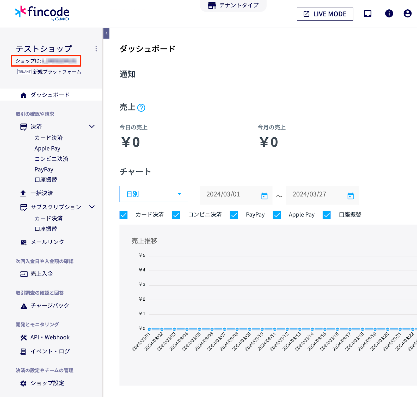The width and height of the screenshot is (417, 397).
Task: Switch to LIVE MODE
Action: (x=325, y=14)
